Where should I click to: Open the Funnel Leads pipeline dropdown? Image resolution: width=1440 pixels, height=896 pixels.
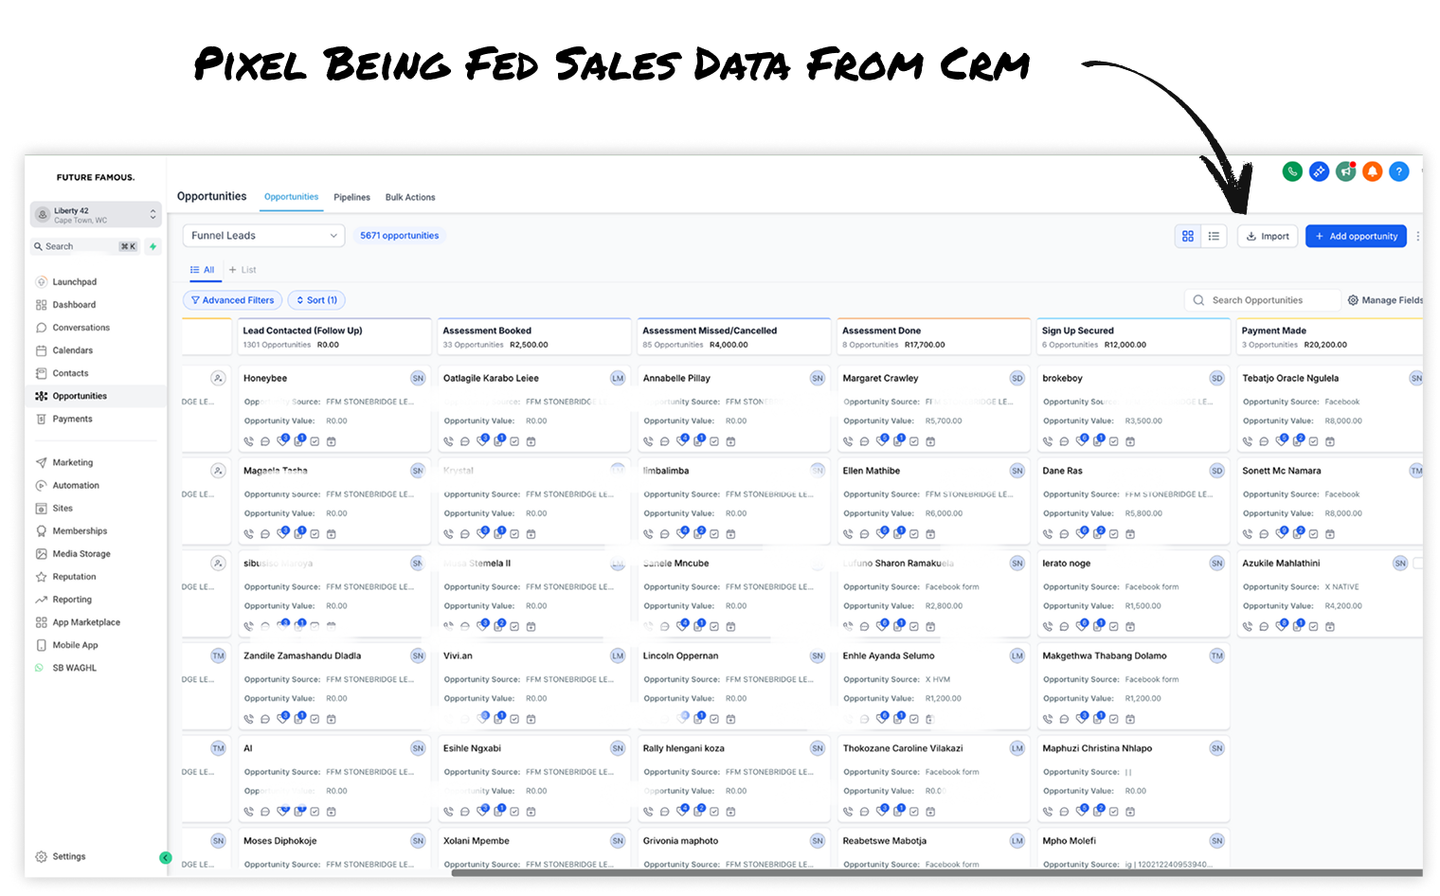click(x=263, y=236)
